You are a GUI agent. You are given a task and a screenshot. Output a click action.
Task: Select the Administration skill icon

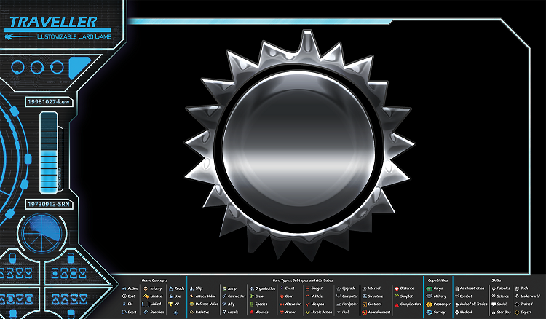[457, 288]
